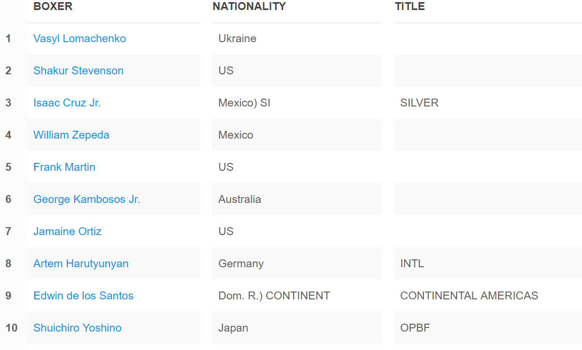Select the William Zepeda link

(x=71, y=135)
